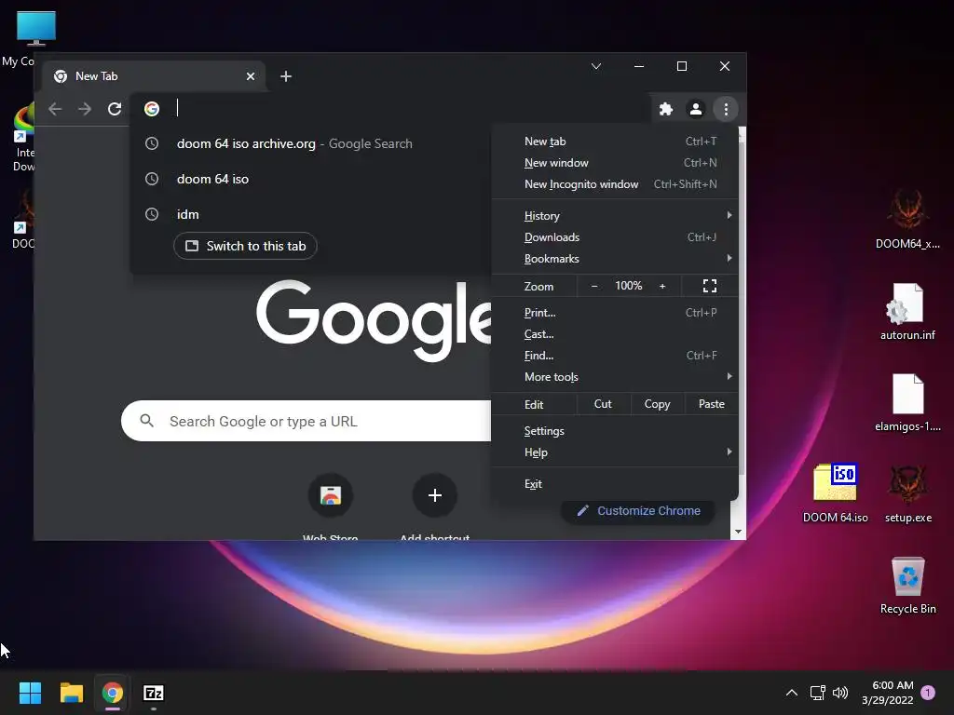Click the Back arrow in Chrome
Image resolution: width=954 pixels, height=715 pixels.
[55, 109]
